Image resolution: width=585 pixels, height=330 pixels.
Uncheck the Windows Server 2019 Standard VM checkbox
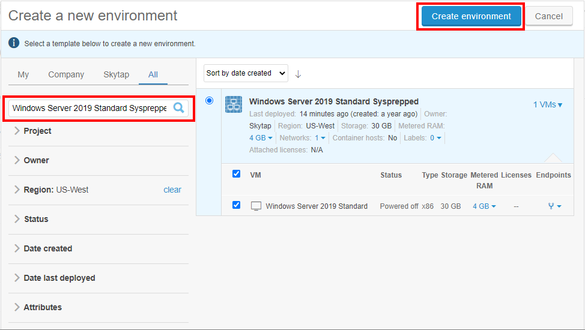pyautogui.click(x=236, y=205)
